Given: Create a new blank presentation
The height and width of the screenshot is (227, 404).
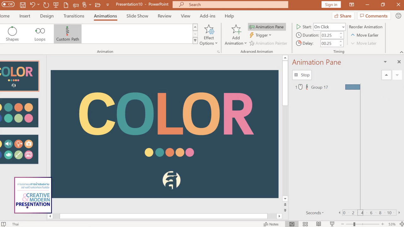Looking at the screenshot, I should [66, 5].
